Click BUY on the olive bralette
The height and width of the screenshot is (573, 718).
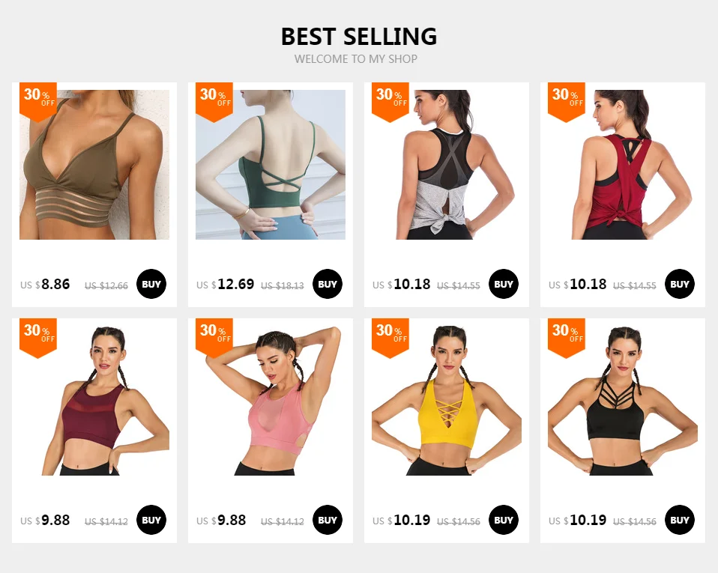pyautogui.click(x=151, y=284)
